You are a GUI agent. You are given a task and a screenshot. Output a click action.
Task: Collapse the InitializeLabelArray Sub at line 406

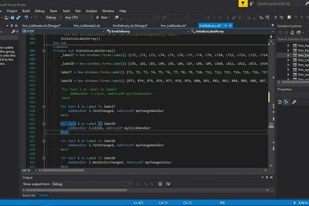pos(44,51)
